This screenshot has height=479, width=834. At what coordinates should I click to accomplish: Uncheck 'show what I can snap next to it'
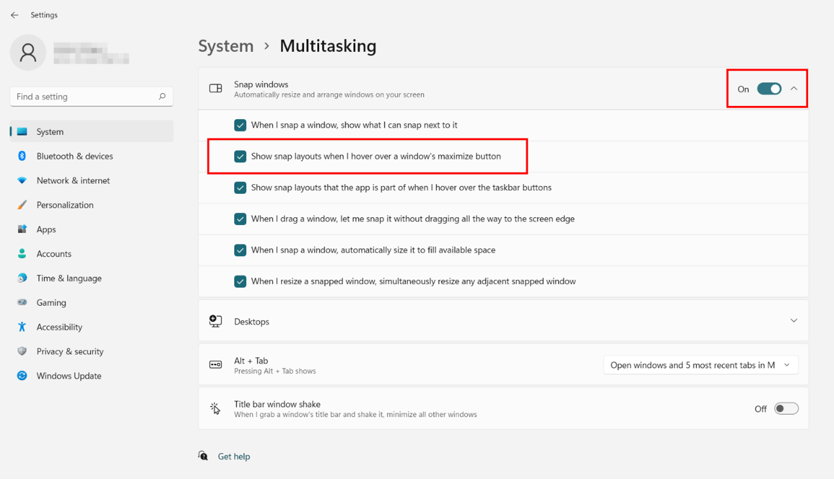(240, 125)
